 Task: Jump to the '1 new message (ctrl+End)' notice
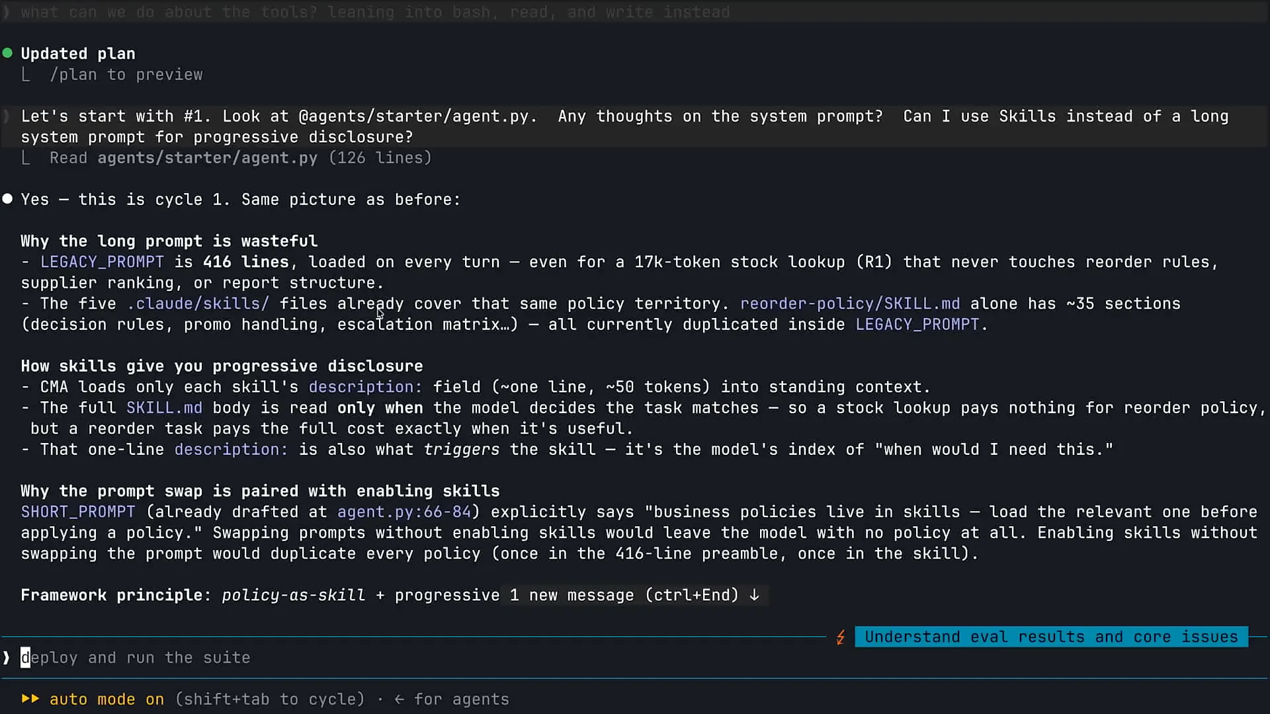pos(634,595)
